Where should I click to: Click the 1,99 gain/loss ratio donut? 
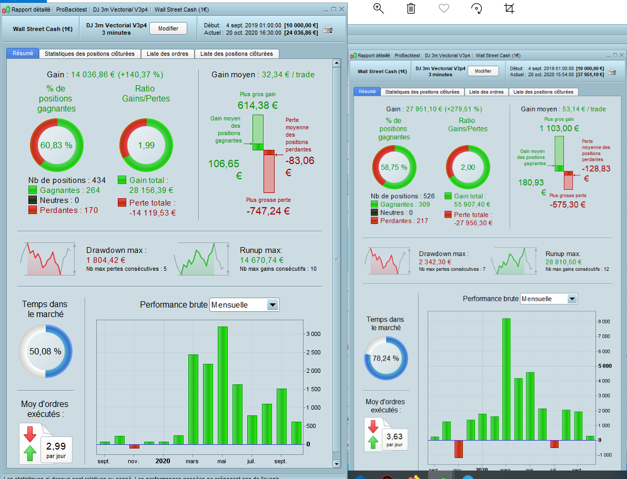coord(146,145)
